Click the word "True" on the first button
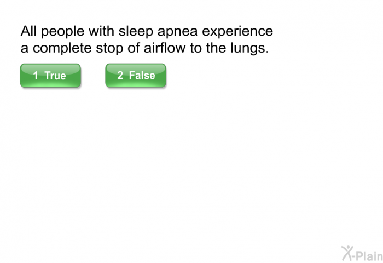Image resolution: width=383 pixels, height=263 pixels. pos(55,76)
